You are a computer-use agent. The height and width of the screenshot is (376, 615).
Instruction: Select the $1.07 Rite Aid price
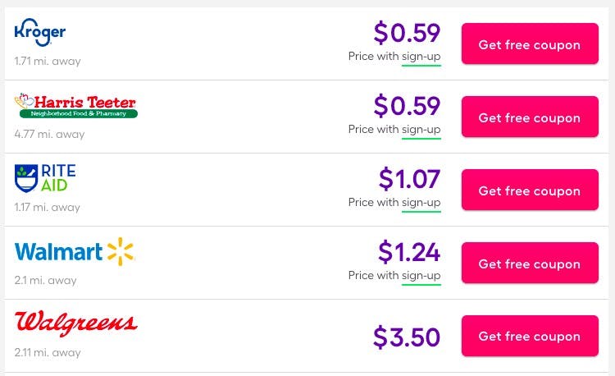(409, 179)
